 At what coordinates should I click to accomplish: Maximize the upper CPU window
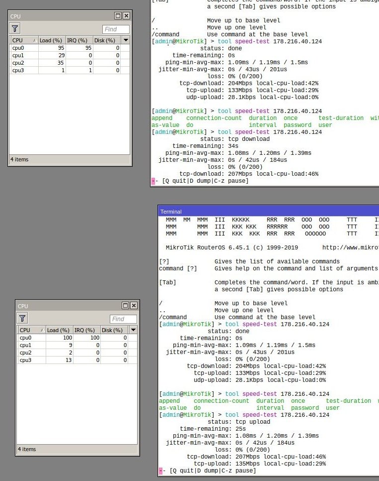pyautogui.click(x=118, y=15)
